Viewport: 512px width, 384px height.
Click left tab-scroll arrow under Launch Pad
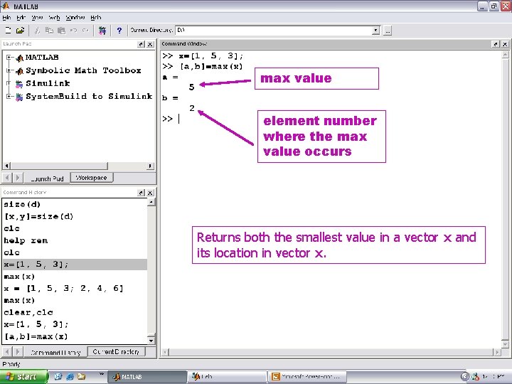[x=7, y=178]
